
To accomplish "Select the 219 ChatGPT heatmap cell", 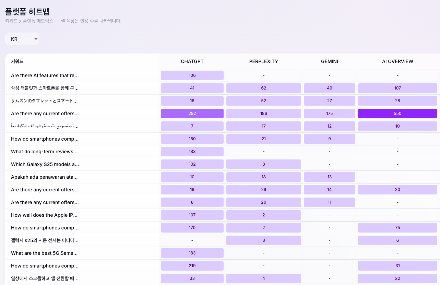I will [192, 266].
